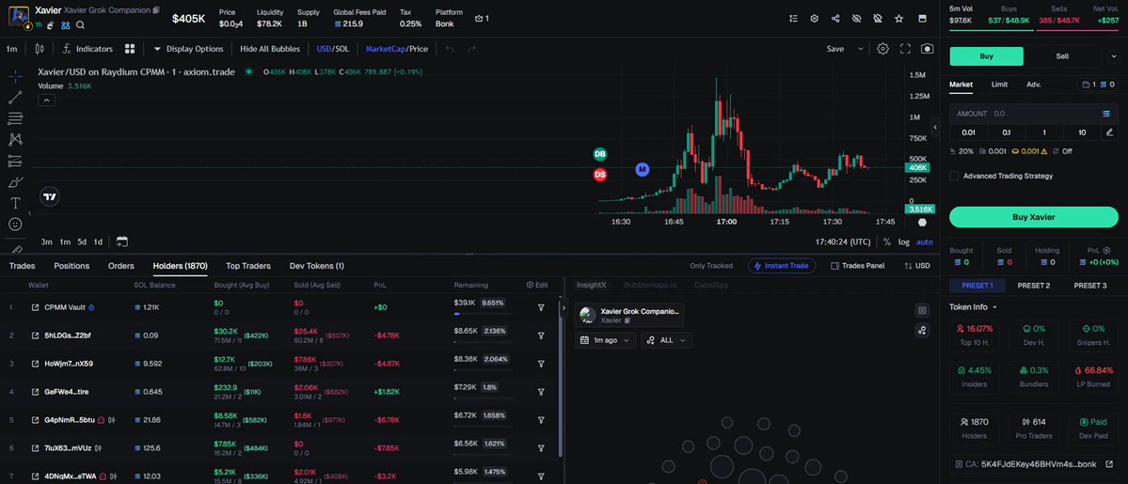Screen dimensions: 1128x484
Task: Select the 5d time range
Action: pos(82,242)
